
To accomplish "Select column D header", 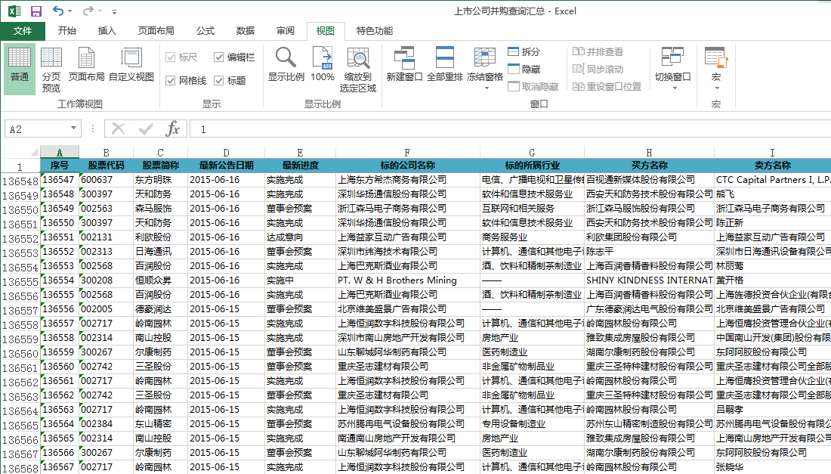I will pyautogui.click(x=226, y=152).
